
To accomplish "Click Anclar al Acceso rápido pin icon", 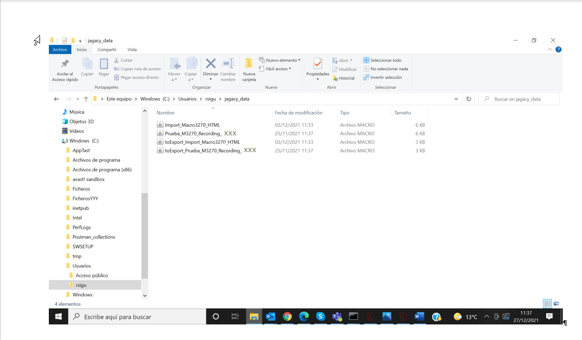I will tap(65, 64).
